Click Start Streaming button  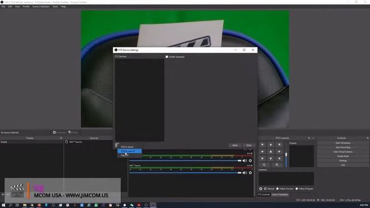click(343, 143)
